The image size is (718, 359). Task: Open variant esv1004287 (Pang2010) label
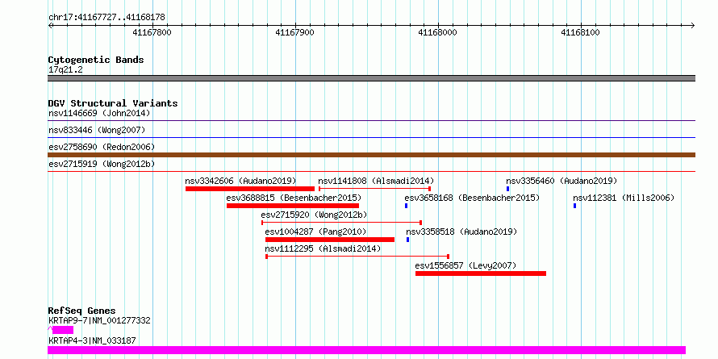315,232
